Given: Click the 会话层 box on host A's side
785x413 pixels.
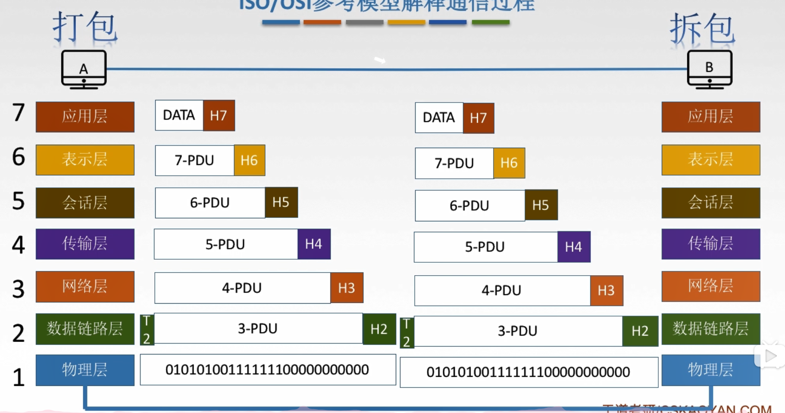Looking at the screenshot, I should (85, 203).
